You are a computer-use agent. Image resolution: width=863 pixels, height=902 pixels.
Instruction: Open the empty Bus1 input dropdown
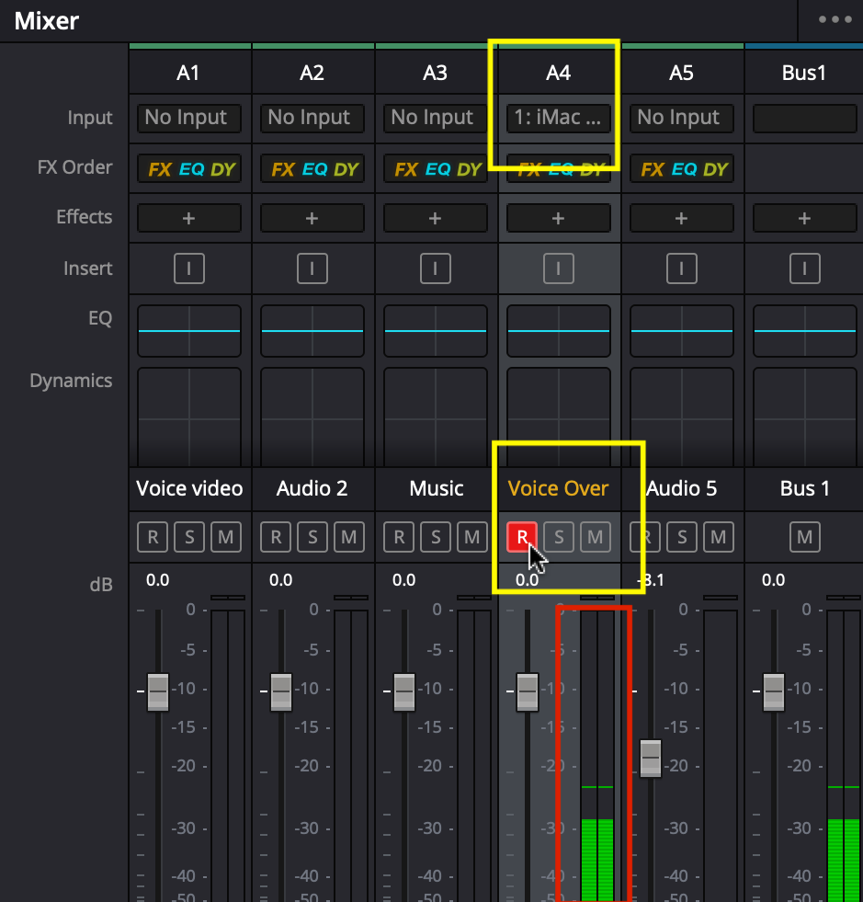point(804,118)
